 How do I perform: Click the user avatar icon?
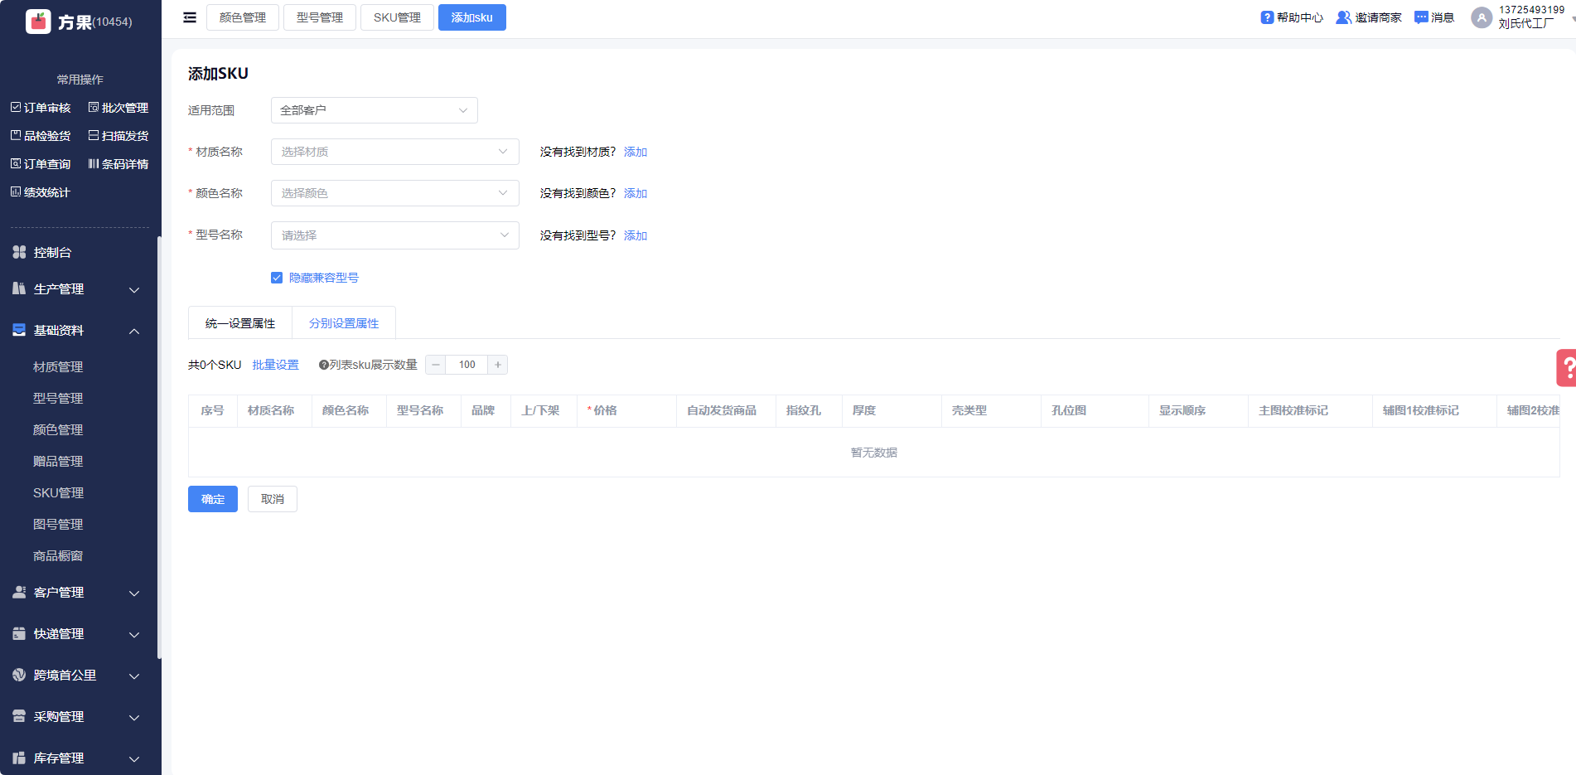pyautogui.click(x=1482, y=17)
